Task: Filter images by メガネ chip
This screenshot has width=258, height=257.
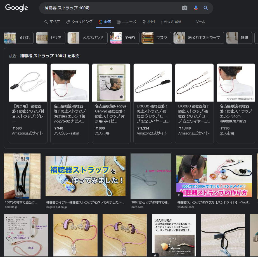Action: (x=19, y=38)
